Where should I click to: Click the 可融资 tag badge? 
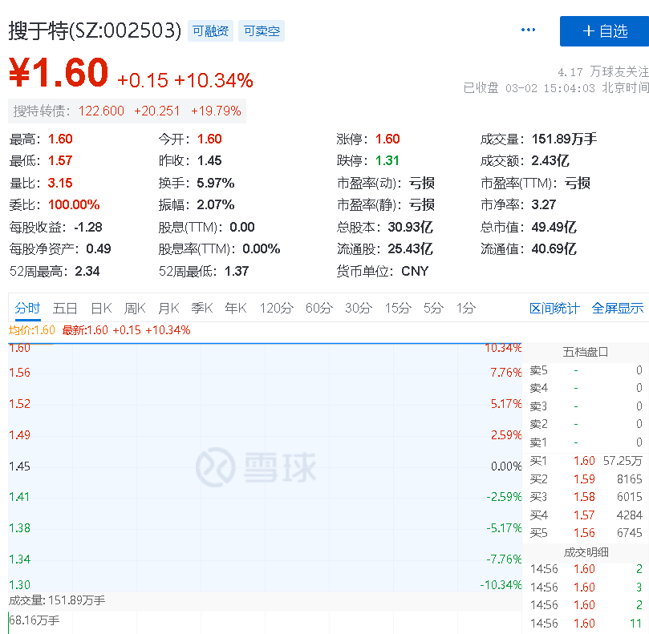pyautogui.click(x=210, y=31)
